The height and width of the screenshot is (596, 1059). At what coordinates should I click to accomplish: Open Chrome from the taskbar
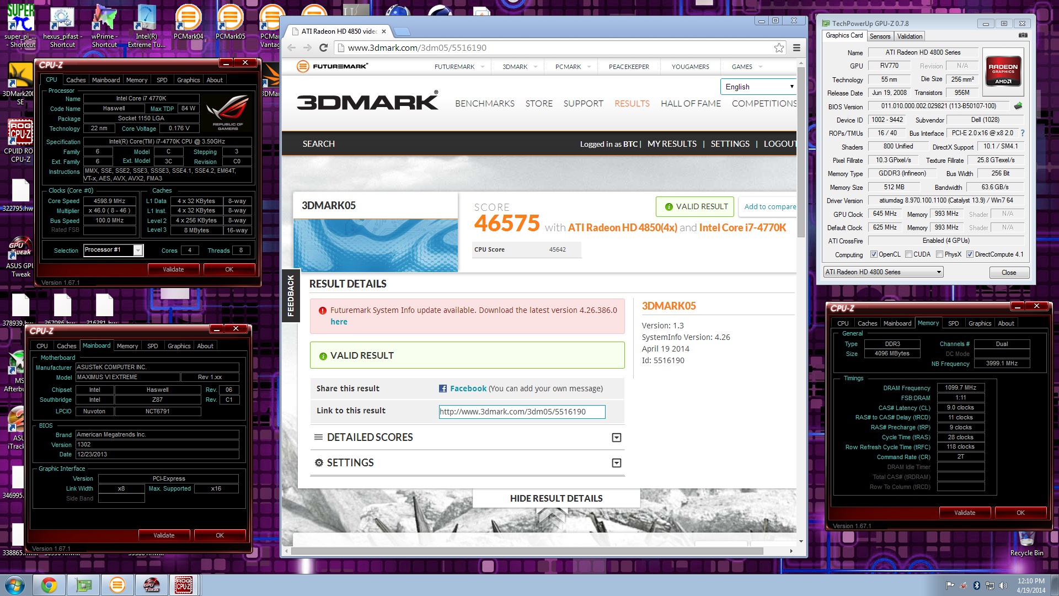point(49,585)
